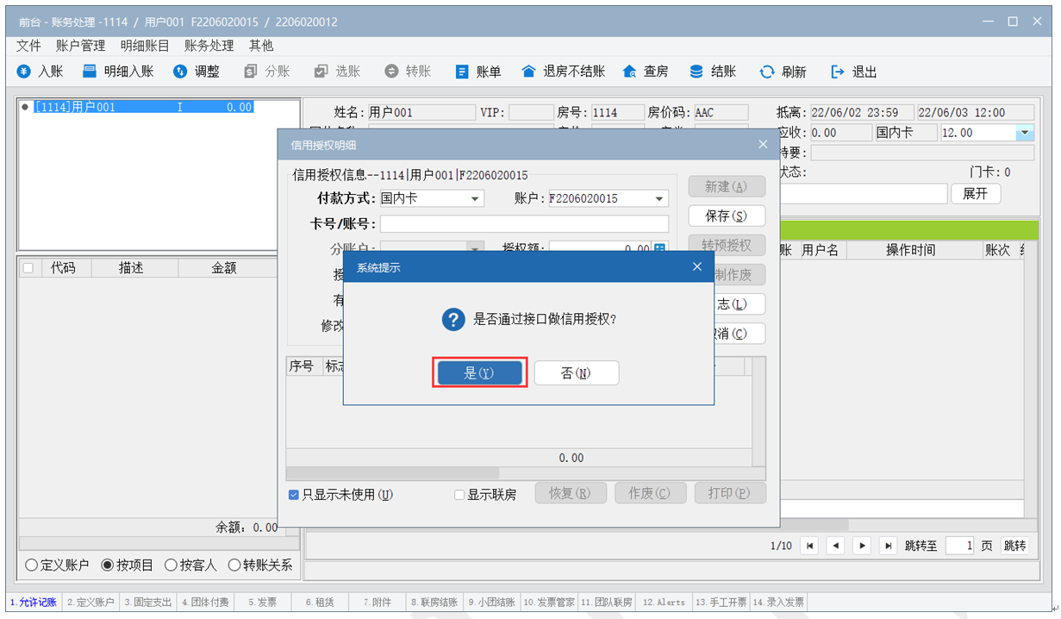1061x619 pixels.
Task: Click the 卡号/账号 input field
Action: click(x=524, y=224)
